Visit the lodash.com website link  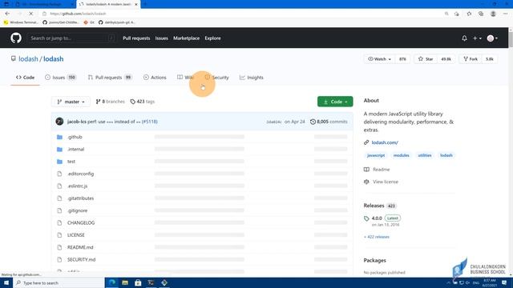pyautogui.click(x=385, y=142)
